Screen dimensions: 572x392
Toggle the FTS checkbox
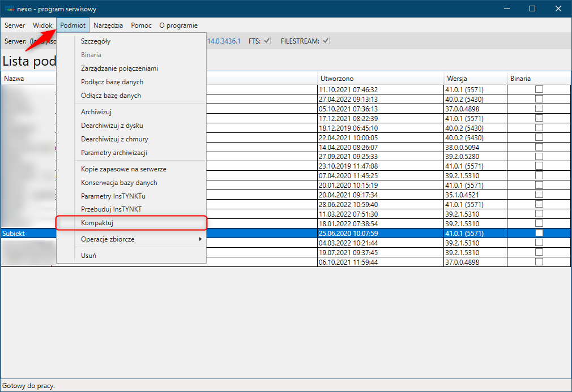click(267, 41)
